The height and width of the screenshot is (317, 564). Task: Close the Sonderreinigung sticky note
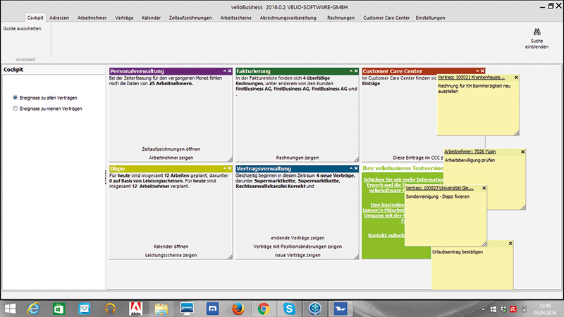(x=484, y=188)
